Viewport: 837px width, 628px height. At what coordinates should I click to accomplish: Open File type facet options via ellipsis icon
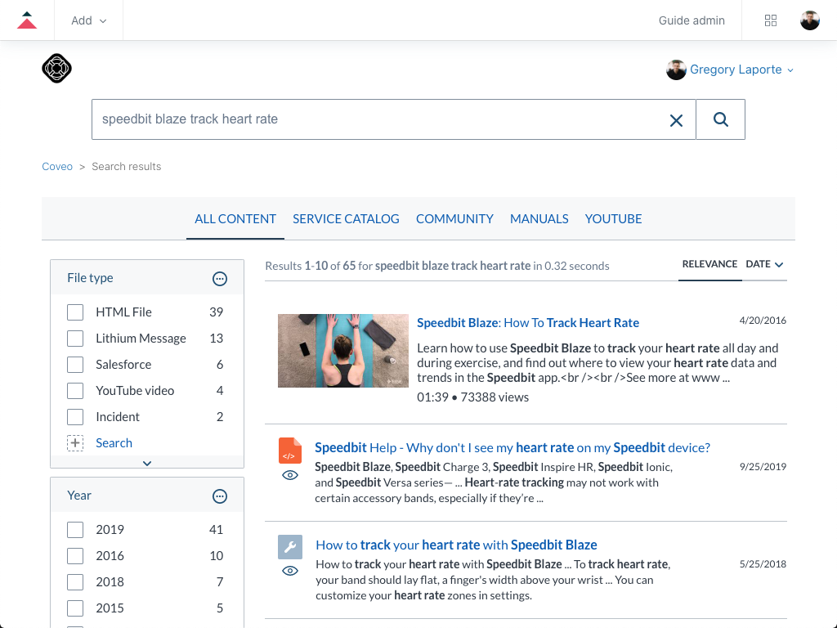click(x=219, y=278)
